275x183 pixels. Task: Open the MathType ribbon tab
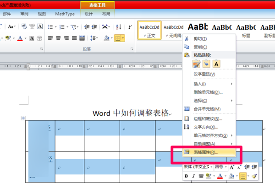point(65,14)
